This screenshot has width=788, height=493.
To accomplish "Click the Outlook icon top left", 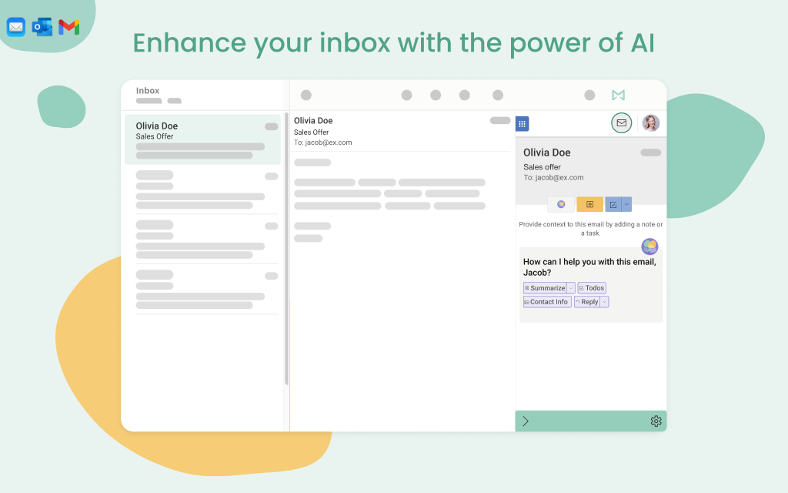I will [x=42, y=27].
